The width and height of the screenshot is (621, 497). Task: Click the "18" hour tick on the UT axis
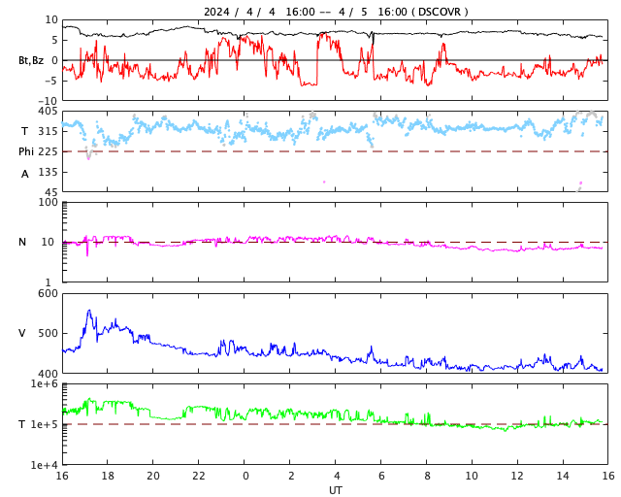point(108,476)
